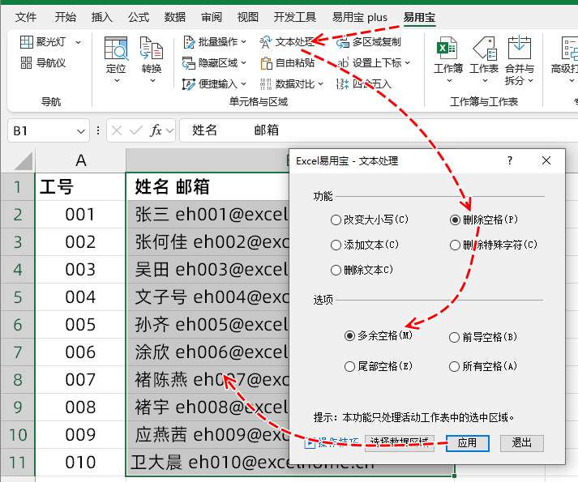Click 设置上下标 superscript subscript icon
578x482 pixels.
[x=342, y=63]
